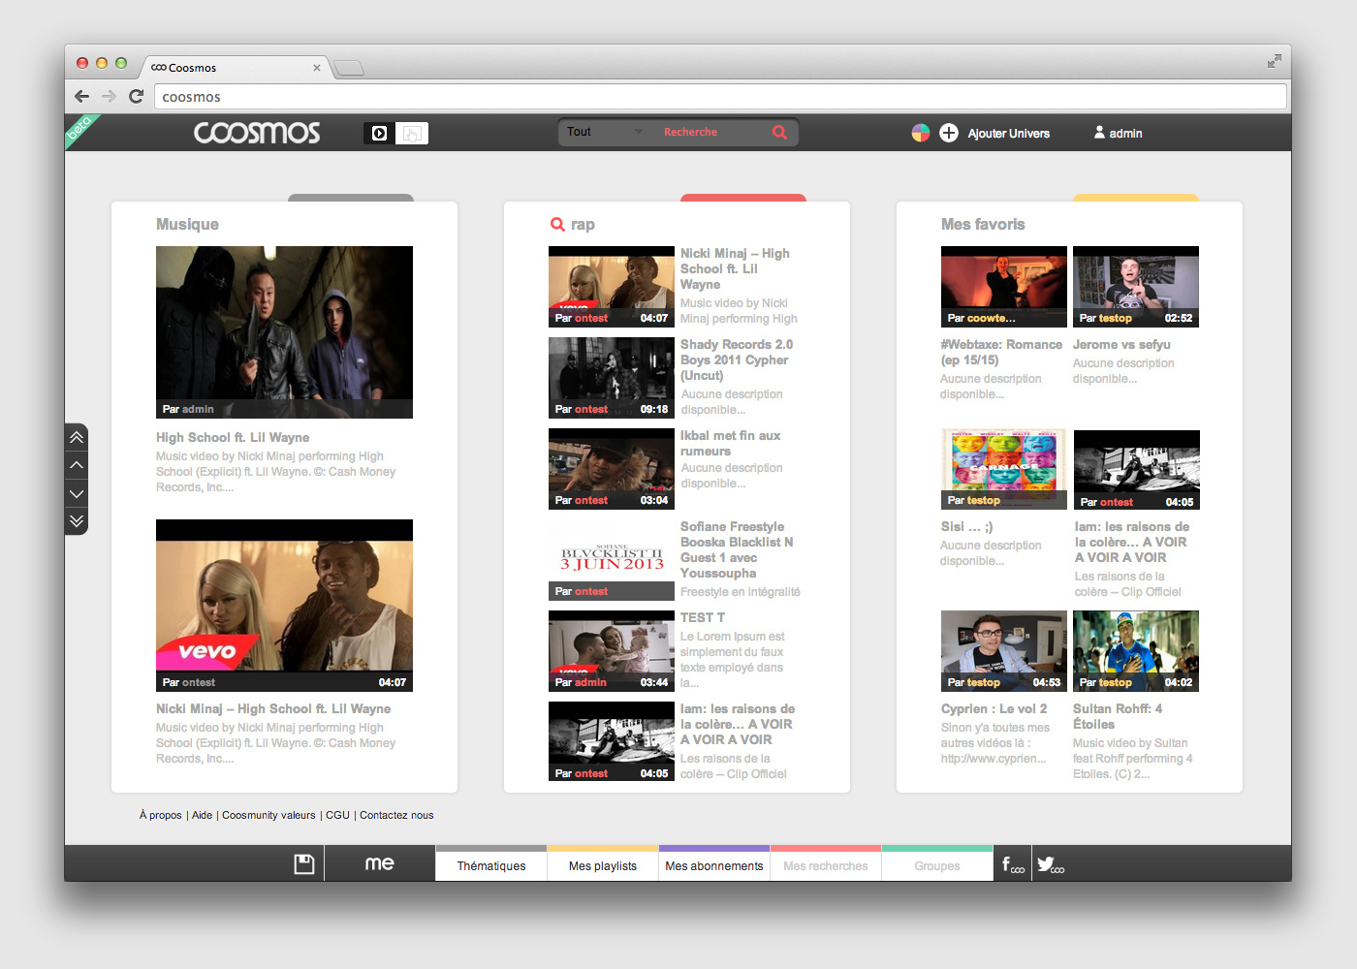Screen dimensions: 1357x969
Task: Click 'Jerome vs sefyu' title
Action: point(1121,345)
